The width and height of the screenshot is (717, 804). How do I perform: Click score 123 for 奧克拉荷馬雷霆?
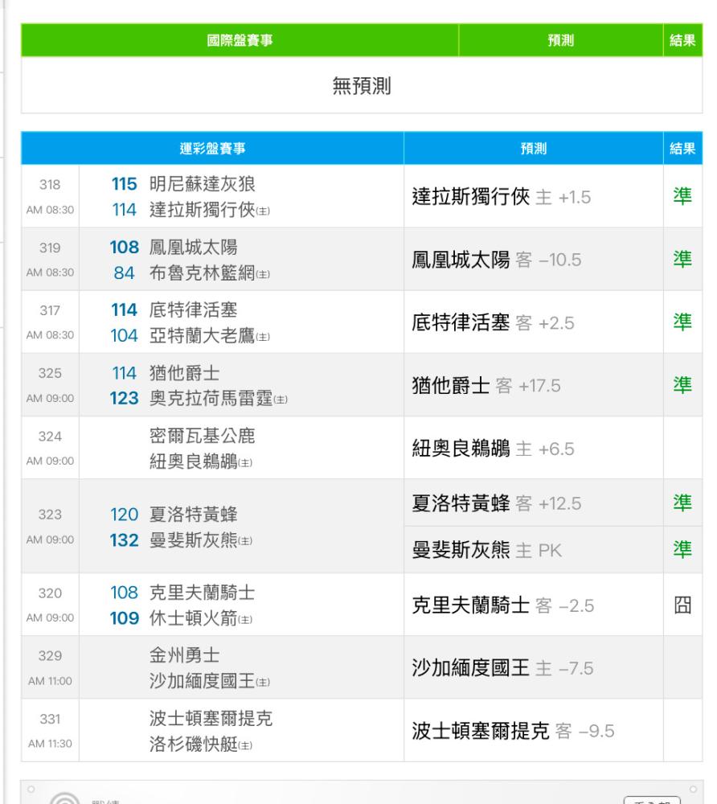point(124,399)
